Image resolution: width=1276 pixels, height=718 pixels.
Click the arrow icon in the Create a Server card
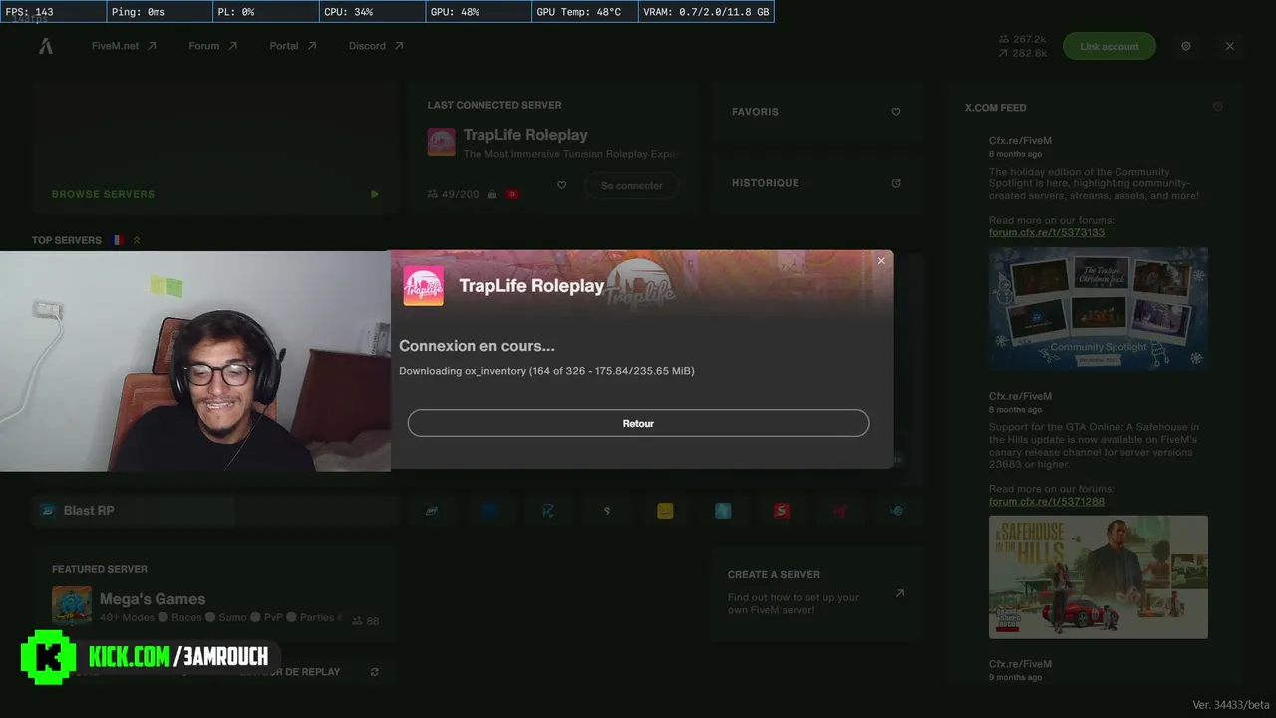[900, 593]
